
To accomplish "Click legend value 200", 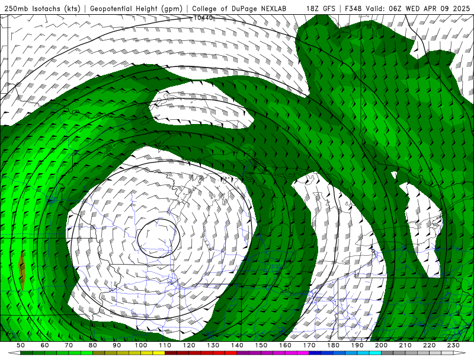I will pos(381,345).
